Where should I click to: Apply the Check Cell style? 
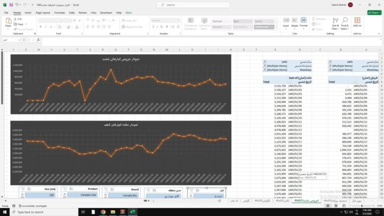(x=264, y=27)
